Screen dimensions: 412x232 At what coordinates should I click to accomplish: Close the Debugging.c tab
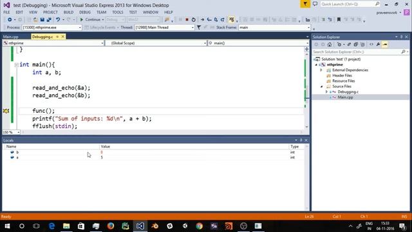63,37
